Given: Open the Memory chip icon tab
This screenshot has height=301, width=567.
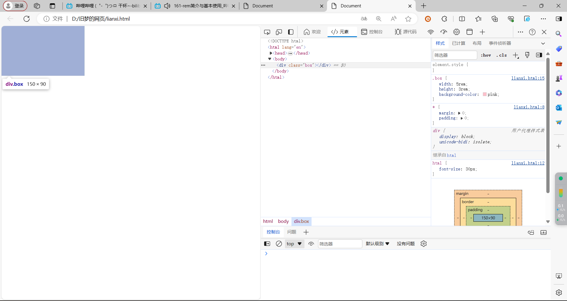Looking at the screenshot, I should coord(457,32).
